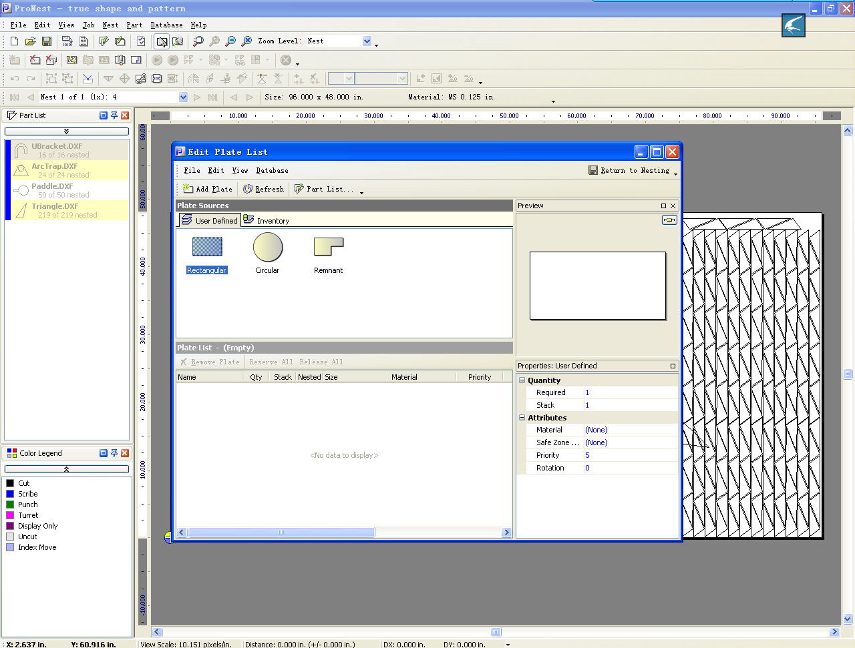Open the Job menu
Viewport: 855px width, 648px height.
(88, 25)
